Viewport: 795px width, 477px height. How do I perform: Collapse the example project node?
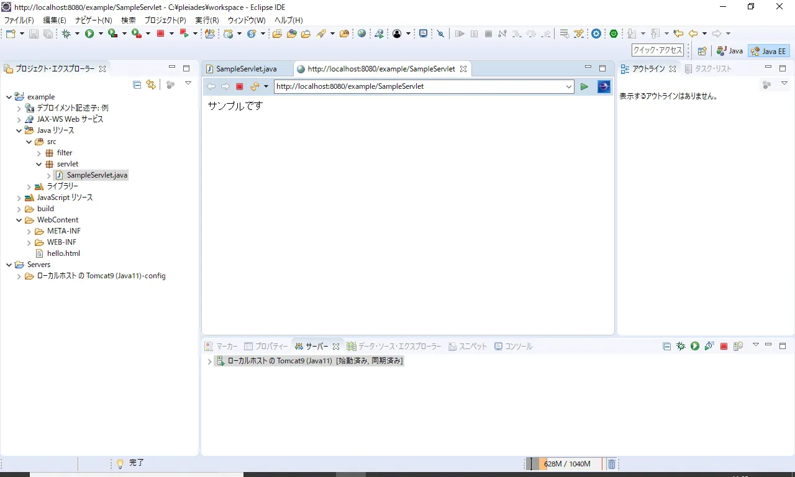(9, 97)
